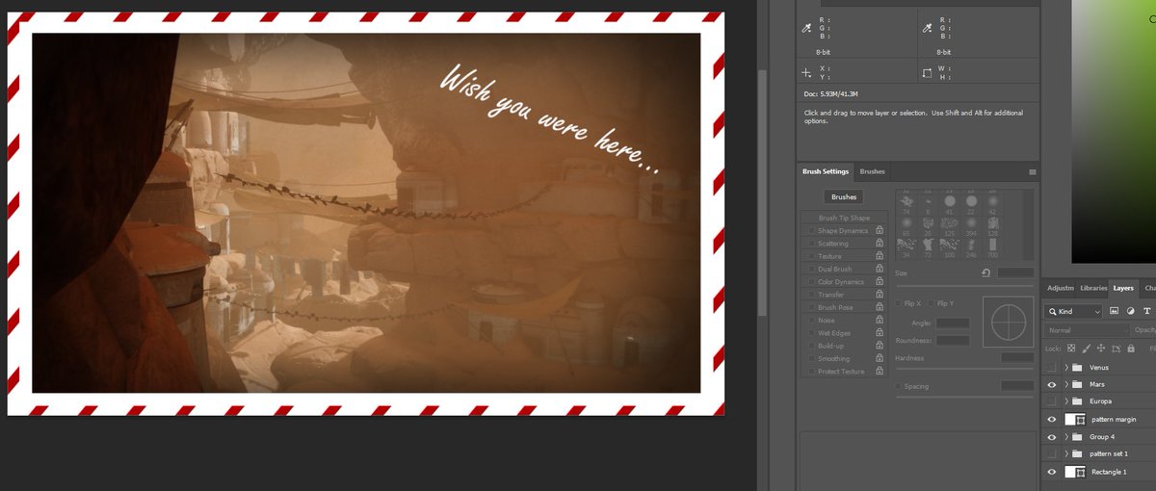Click lock image pixels brush icon

[x=1086, y=349]
